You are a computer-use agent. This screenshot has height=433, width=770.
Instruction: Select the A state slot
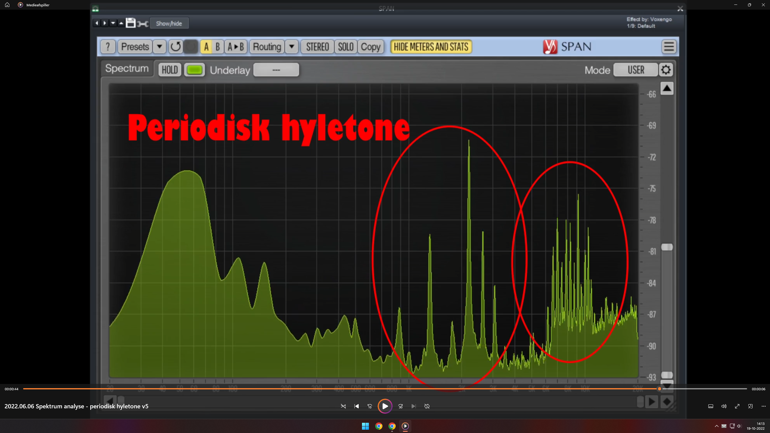click(x=206, y=47)
